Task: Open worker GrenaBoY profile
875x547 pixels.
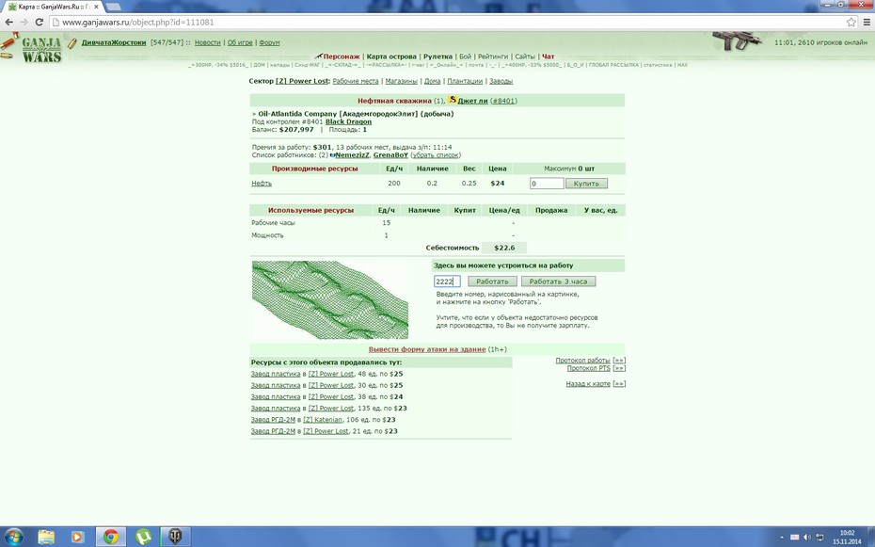Action: pyautogui.click(x=390, y=155)
